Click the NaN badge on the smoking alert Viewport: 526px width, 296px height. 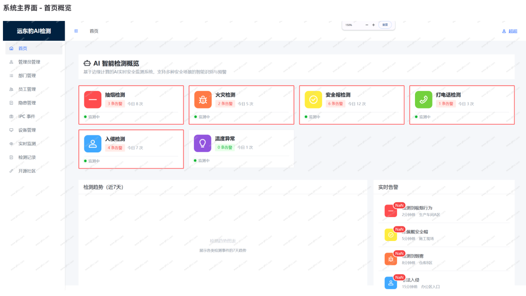(x=399, y=205)
